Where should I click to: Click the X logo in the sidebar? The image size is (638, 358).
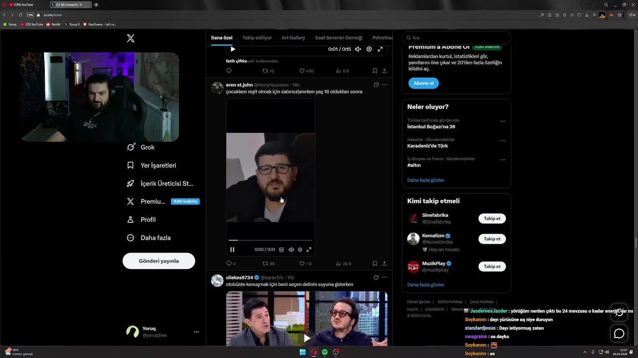pos(131,38)
